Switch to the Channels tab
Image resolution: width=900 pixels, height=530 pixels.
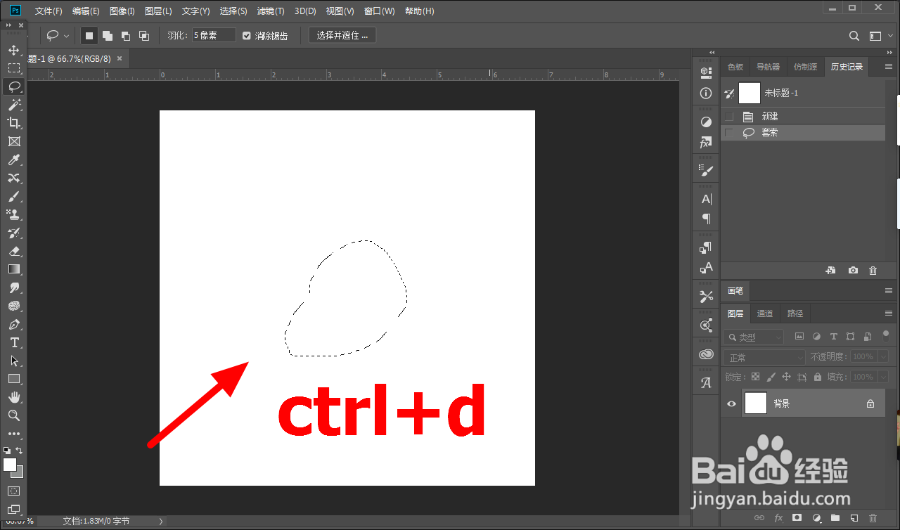tap(766, 314)
